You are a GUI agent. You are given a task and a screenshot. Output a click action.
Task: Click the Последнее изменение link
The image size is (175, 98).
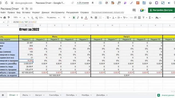tap(107, 13)
